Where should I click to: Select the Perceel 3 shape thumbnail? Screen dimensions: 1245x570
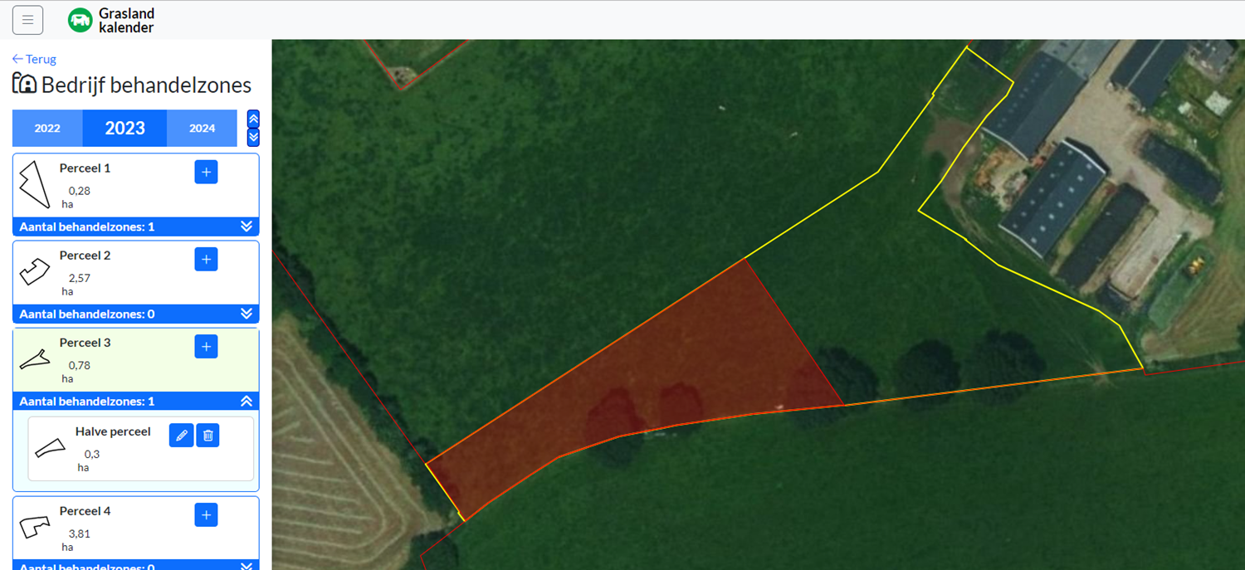[x=35, y=359]
